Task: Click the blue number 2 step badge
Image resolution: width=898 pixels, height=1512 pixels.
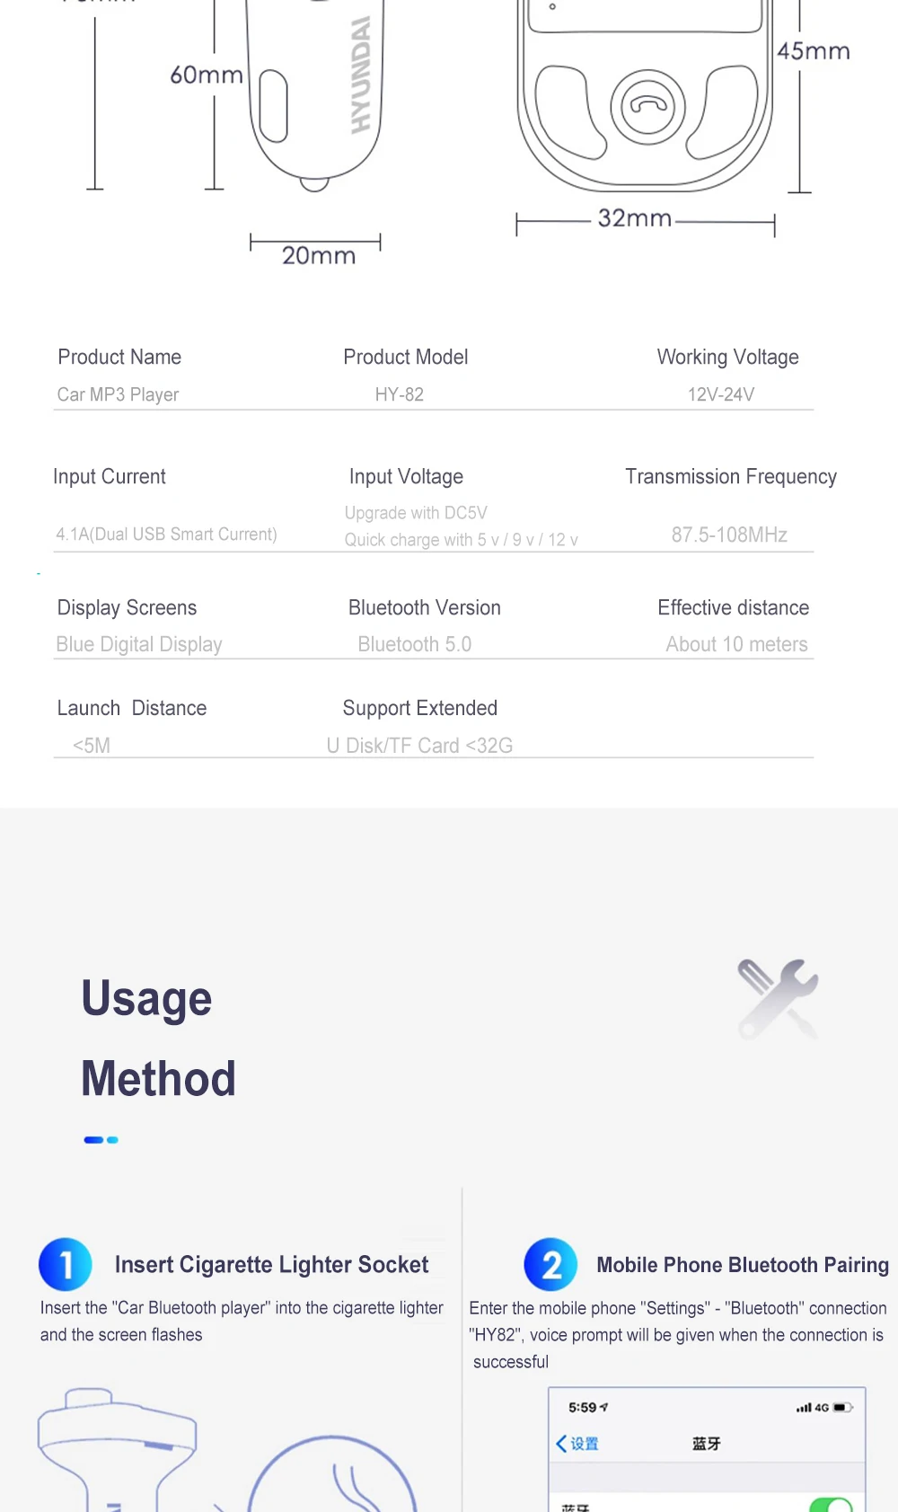Action: (x=550, y=1264)
